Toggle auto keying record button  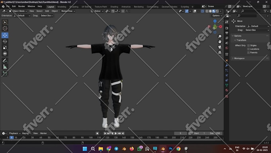point(97,133)
